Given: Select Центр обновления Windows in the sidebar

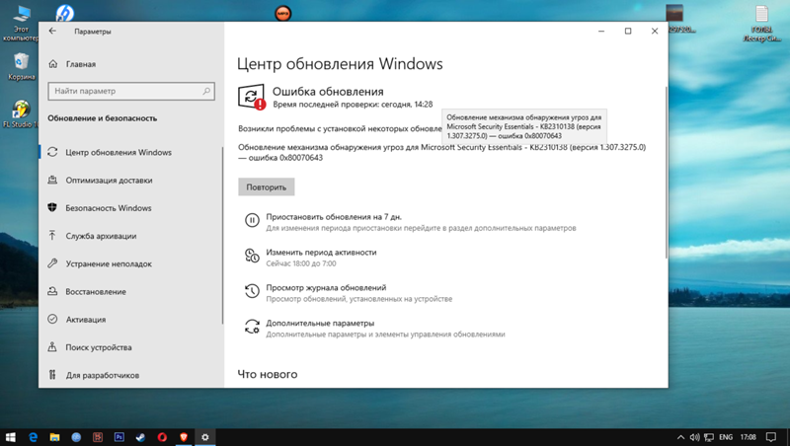Looking at the screenshot, I should coord(118,152).
